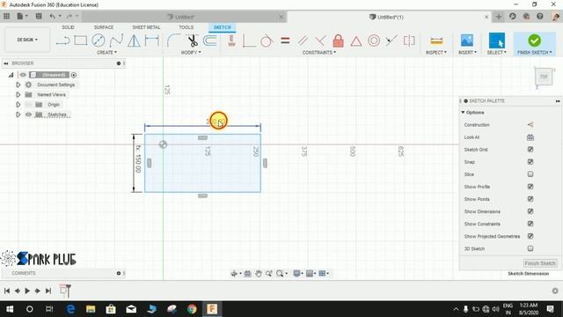This screenshot has width=563, height=317.
Task: Switch to the Sheet Metal tab
Action: pos(146,27)
